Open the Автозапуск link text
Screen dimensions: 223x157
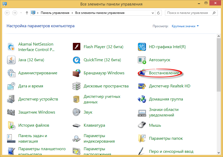point(159,60)
